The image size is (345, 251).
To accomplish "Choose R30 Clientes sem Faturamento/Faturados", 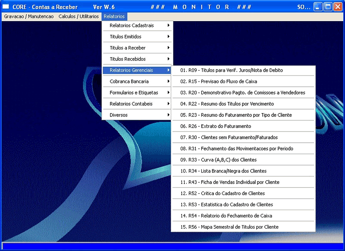I will (x=243, y=138).
